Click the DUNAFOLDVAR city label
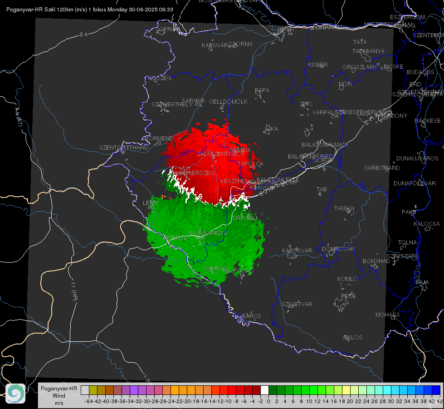The width and height of the screenshot is (444, 409). click(x=415, y=183)
